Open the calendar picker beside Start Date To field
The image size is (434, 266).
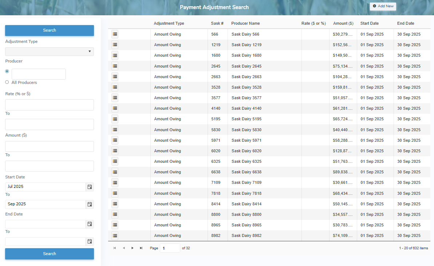pyautogui.click(x=90, y=204)
